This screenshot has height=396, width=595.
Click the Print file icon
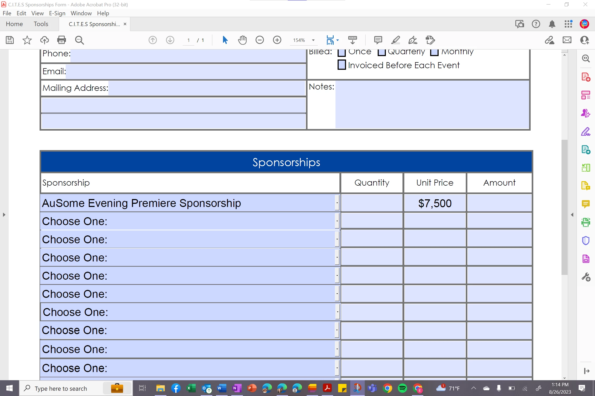point(61,40)
